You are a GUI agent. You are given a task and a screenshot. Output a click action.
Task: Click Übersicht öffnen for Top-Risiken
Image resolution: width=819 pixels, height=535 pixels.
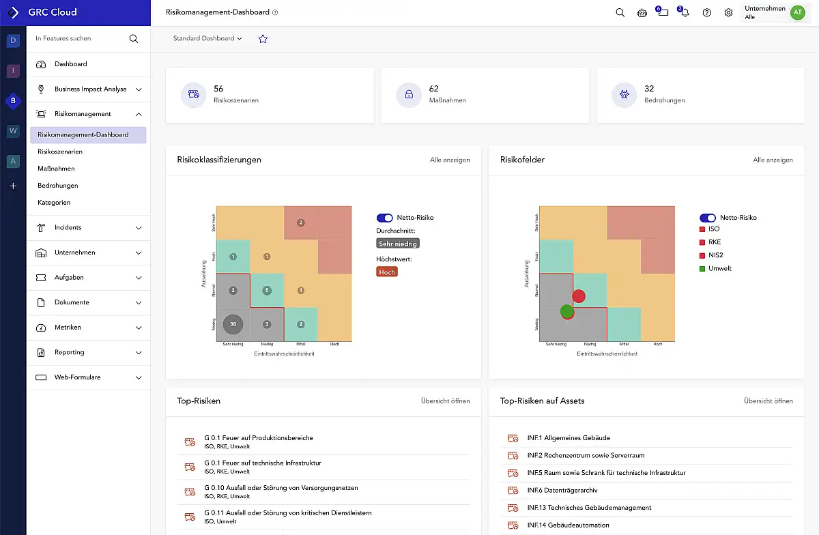(x=445, y=401)
